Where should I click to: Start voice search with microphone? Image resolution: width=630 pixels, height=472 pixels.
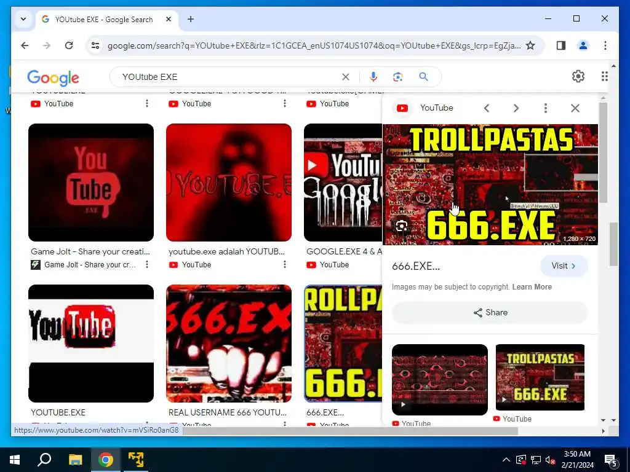tap(373, 77)
